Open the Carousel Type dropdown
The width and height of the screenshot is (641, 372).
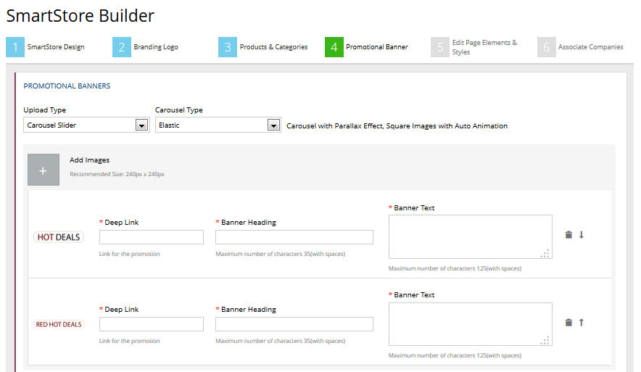click(x=218, y=125)
